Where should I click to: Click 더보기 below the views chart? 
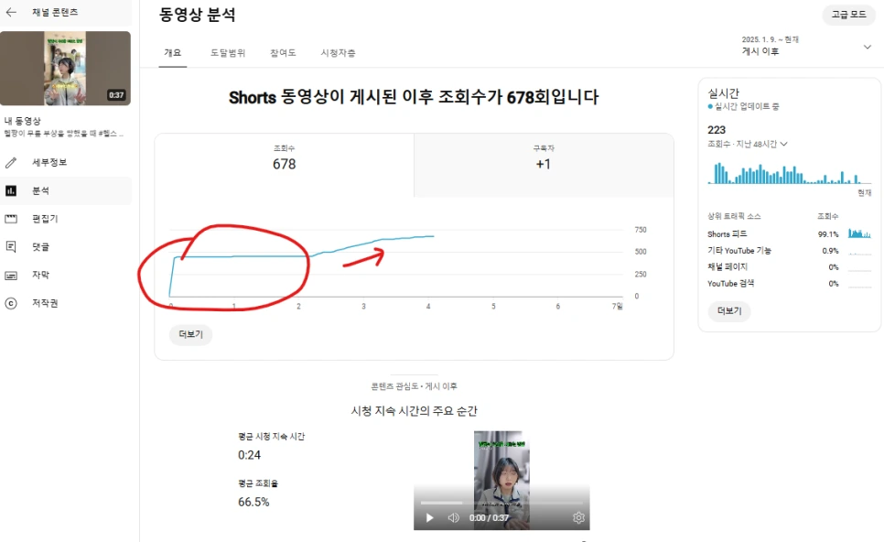coord(190,334)
